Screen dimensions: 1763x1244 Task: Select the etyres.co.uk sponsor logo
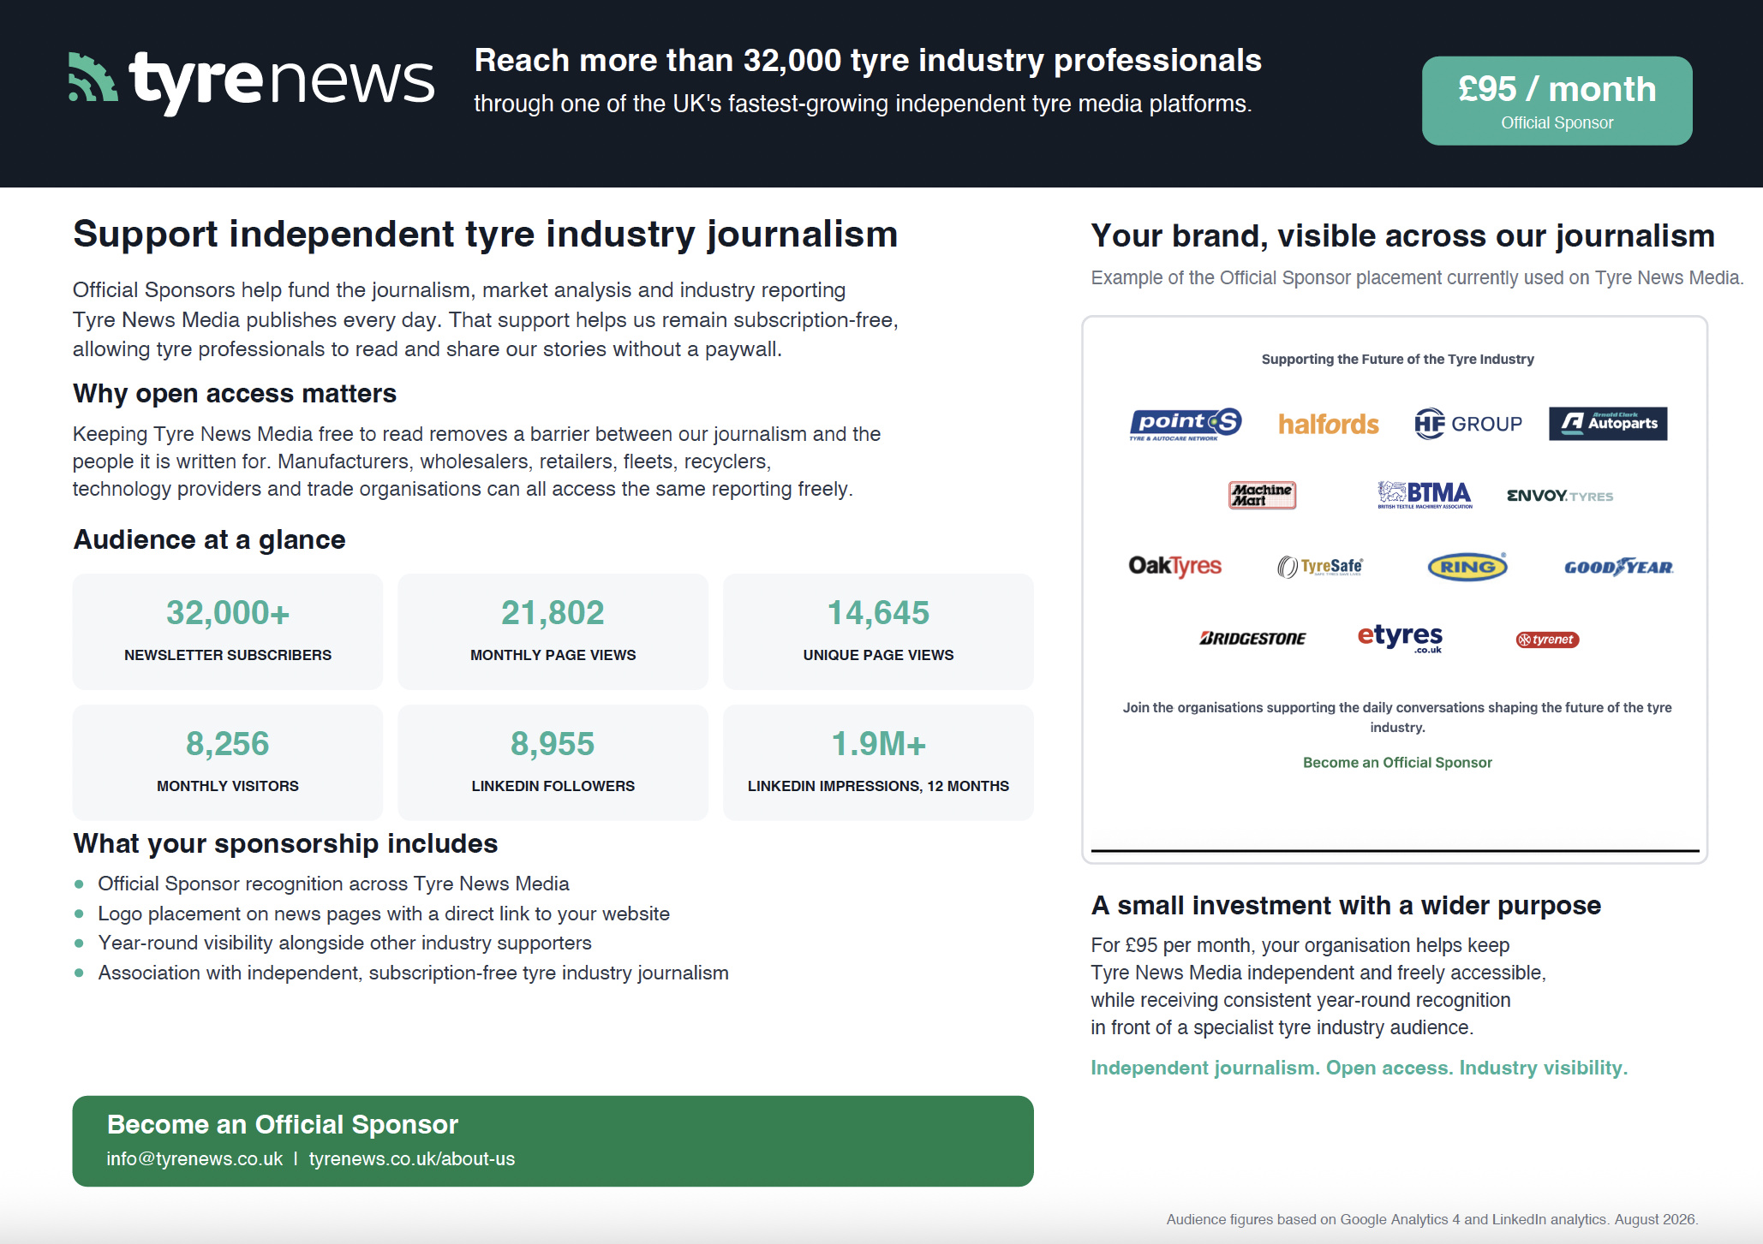[x=1400, y=638]
